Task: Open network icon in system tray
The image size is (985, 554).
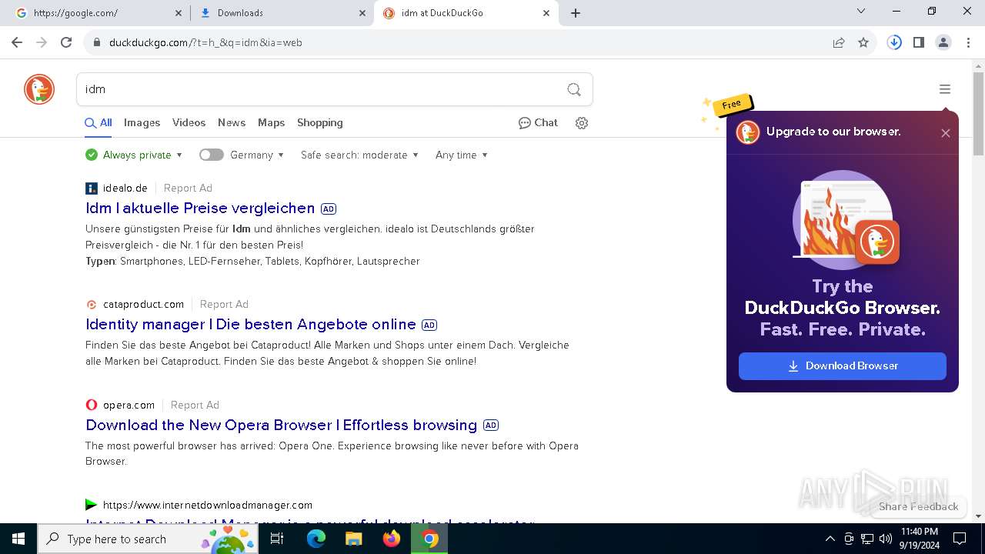Action: [867, 539]
